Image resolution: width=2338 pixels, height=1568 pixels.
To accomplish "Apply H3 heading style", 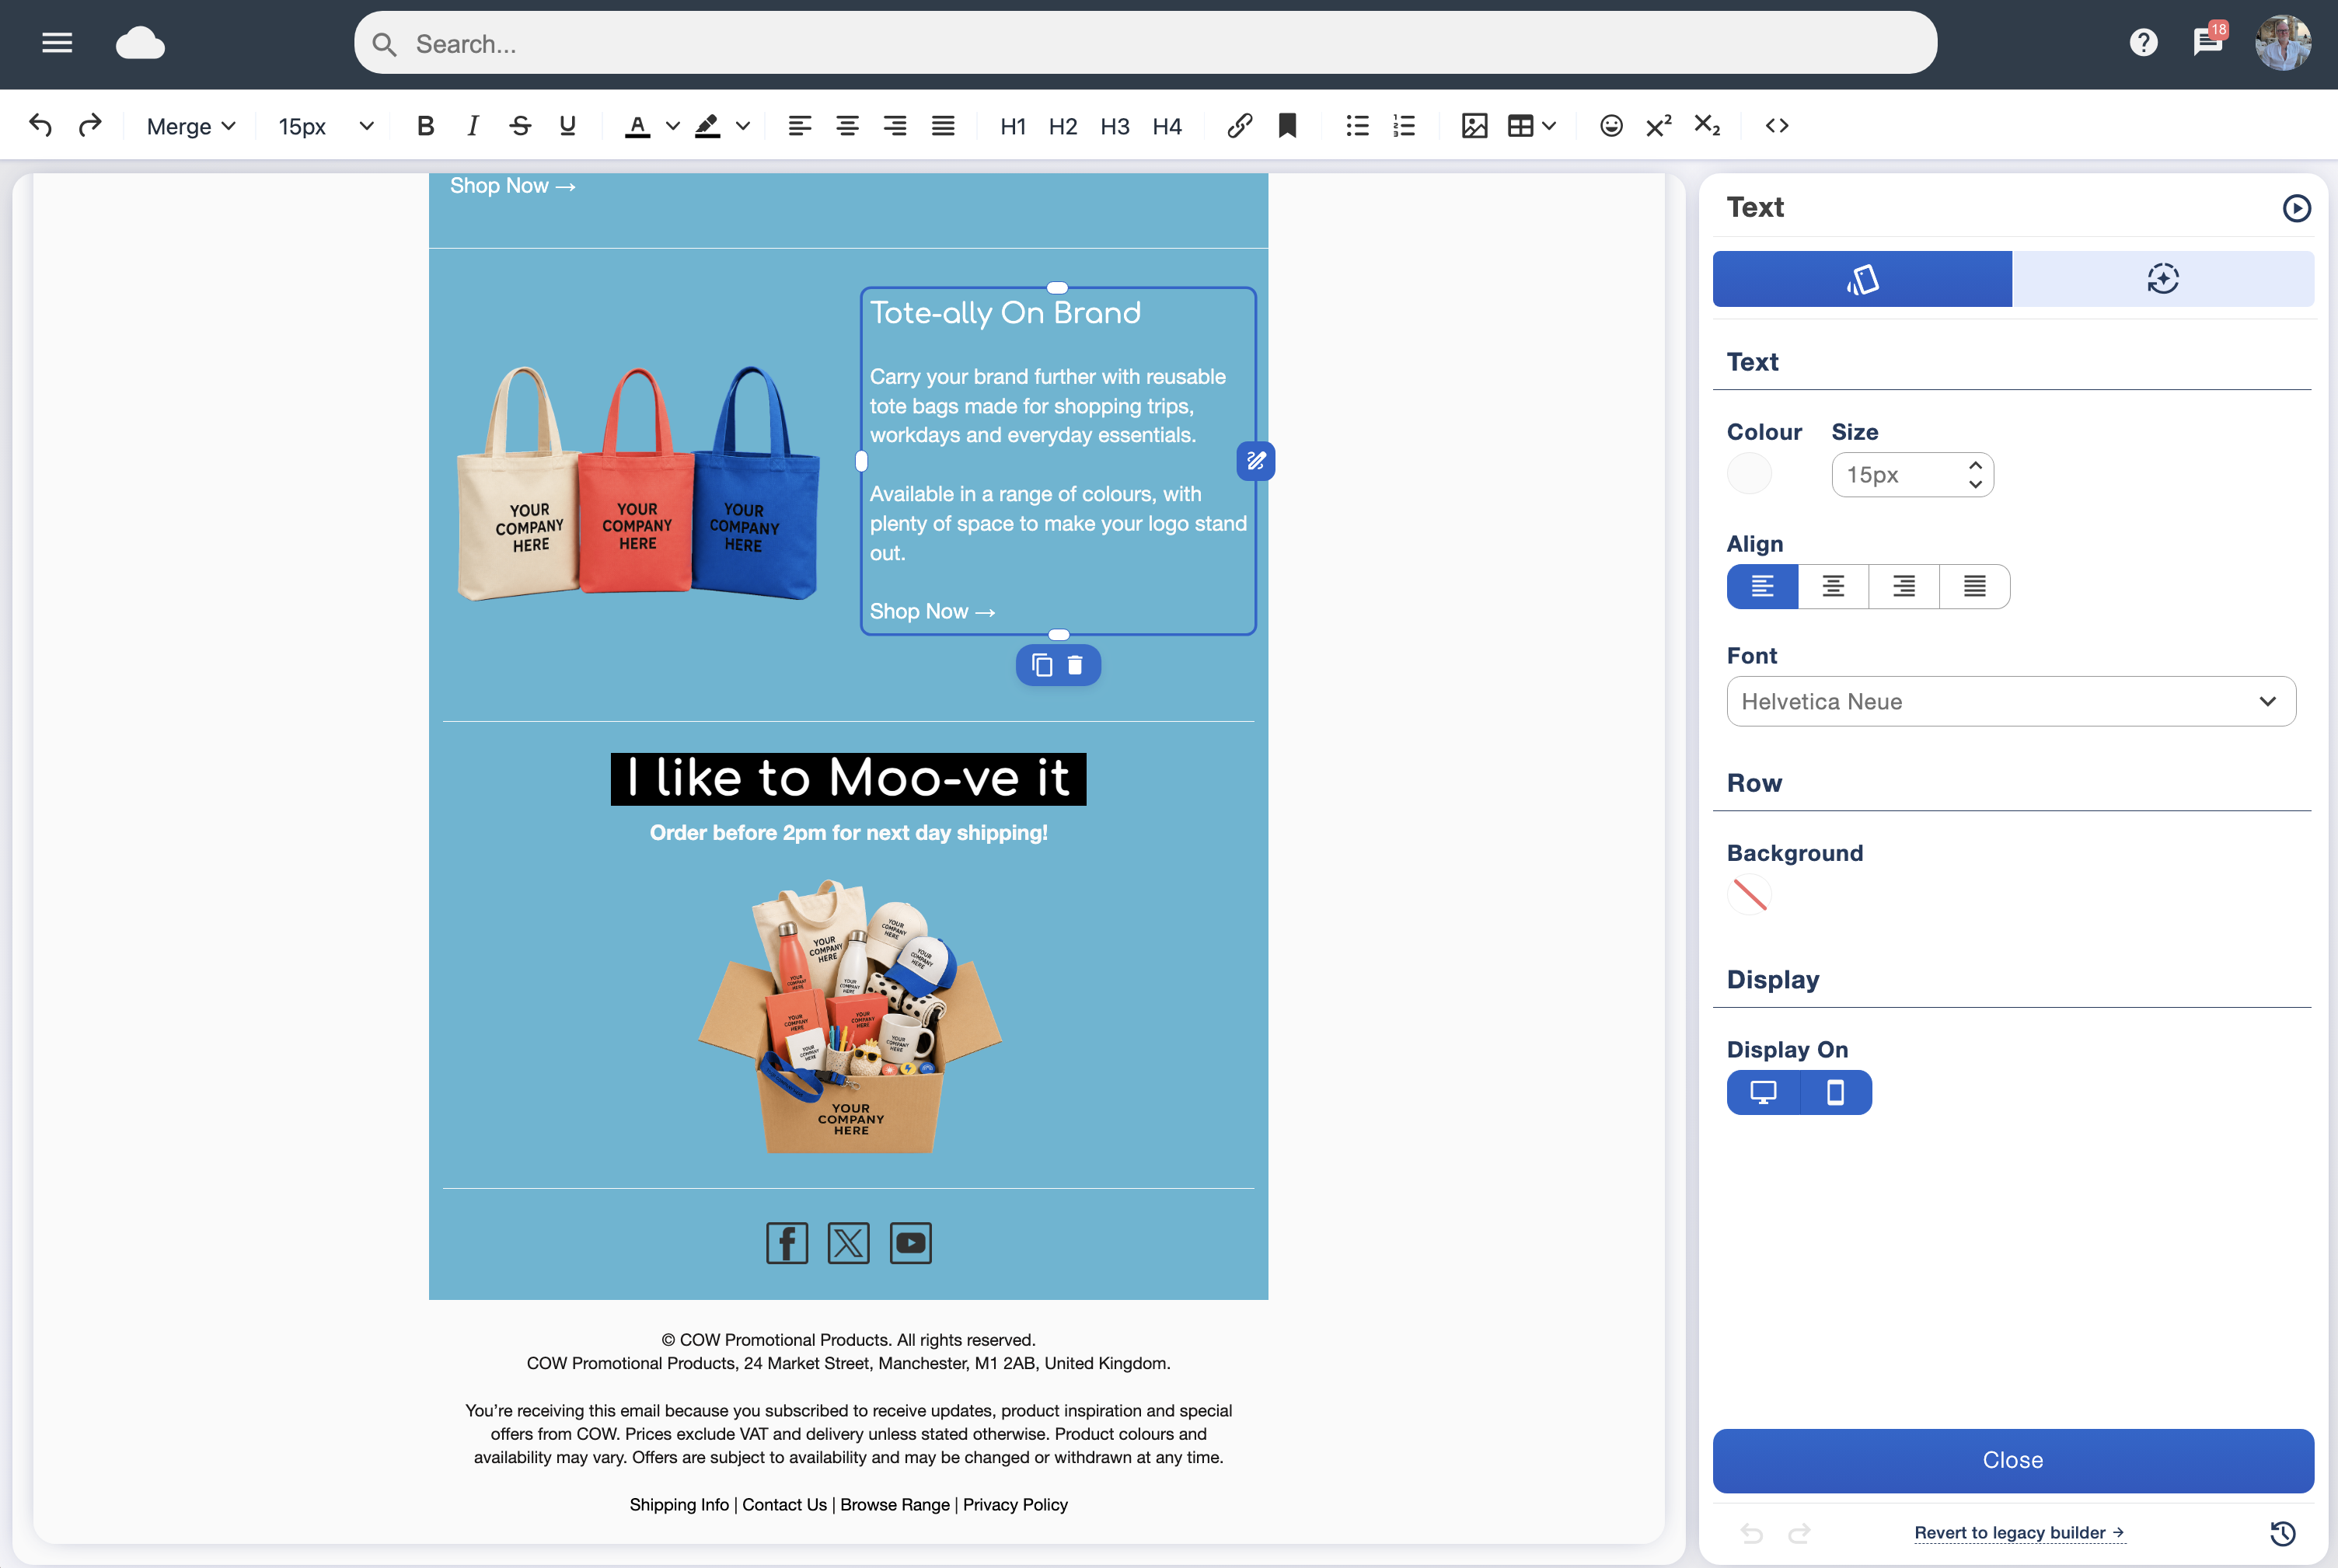I will (1115, 127).
